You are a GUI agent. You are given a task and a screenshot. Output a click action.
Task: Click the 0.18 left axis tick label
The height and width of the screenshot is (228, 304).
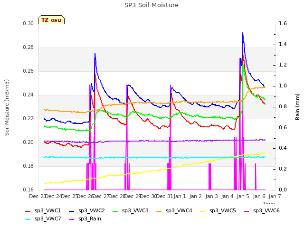pos(28,166)
